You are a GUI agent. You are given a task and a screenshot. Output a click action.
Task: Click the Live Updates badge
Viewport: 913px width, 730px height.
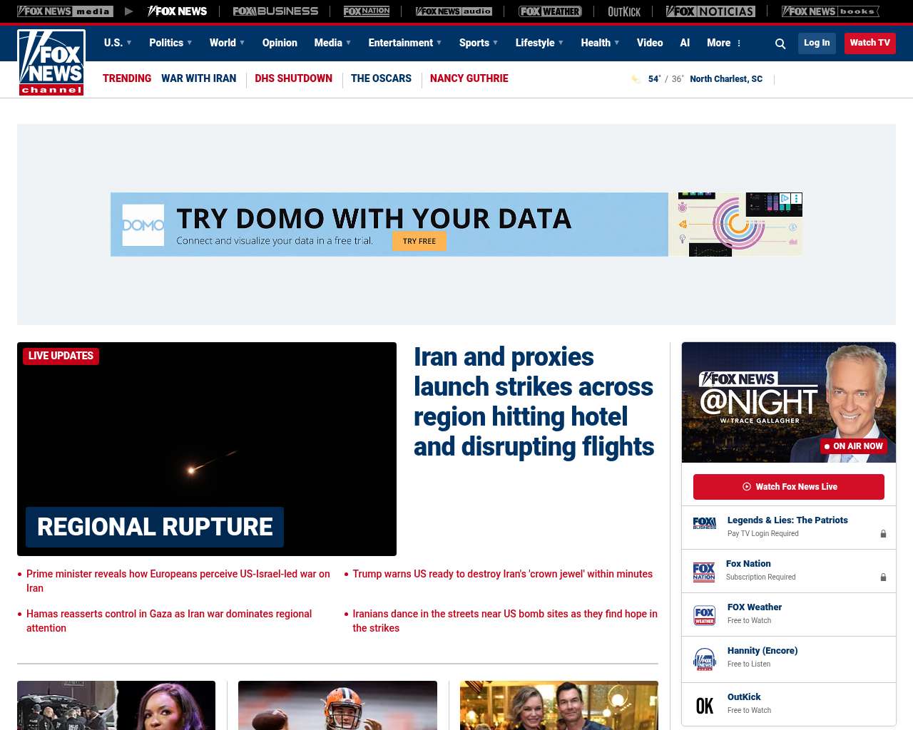(x=61, y=356)
